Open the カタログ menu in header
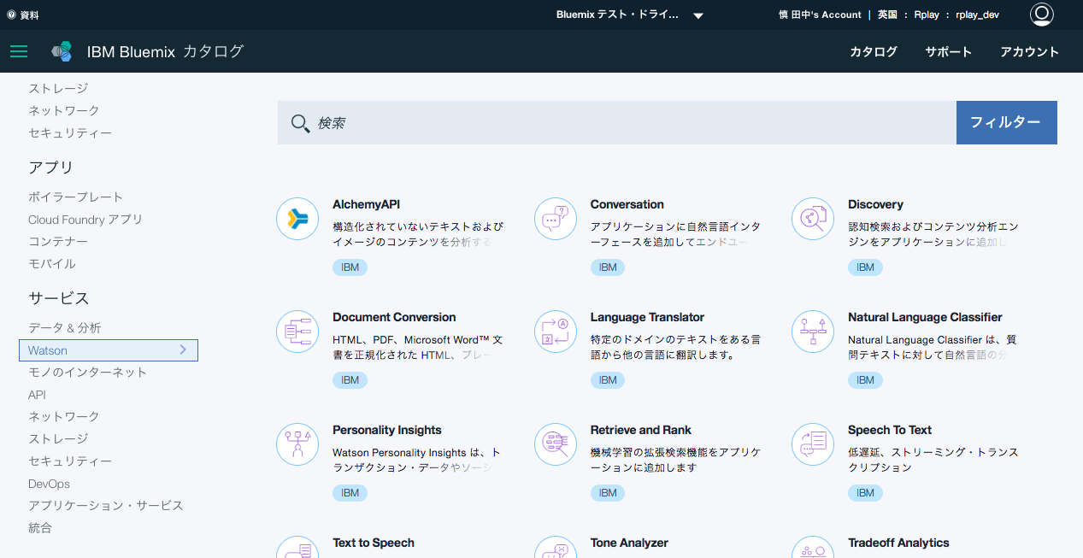 pos(873,52)
